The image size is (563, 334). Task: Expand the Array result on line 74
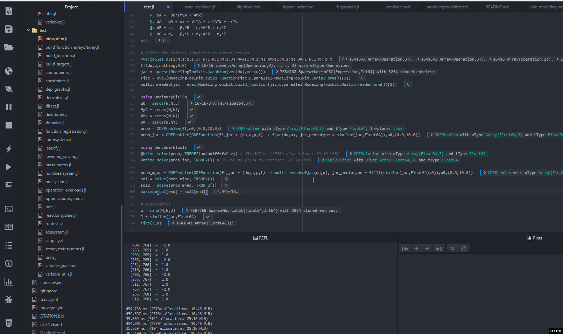click(x=173, y=223)
